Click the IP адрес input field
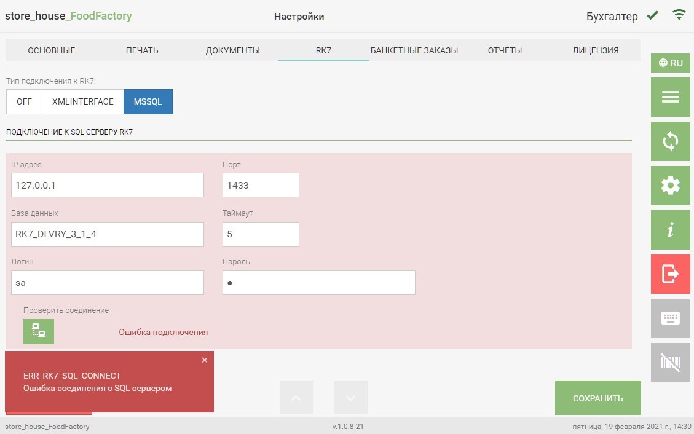Viewport: 694px width, 434px height. [108, 185]
